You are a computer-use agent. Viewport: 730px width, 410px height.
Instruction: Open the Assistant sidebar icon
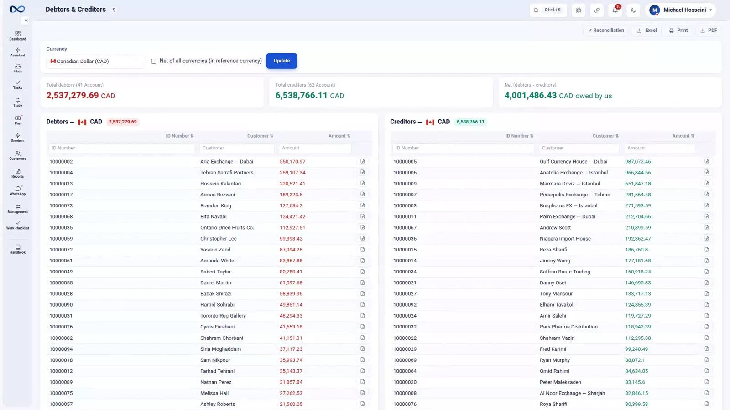coord(18,52)
